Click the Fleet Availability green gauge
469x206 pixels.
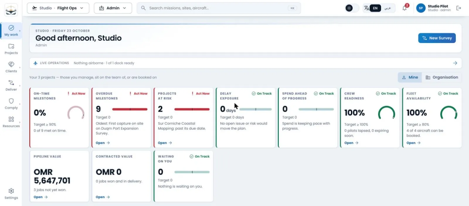point(449,113)
